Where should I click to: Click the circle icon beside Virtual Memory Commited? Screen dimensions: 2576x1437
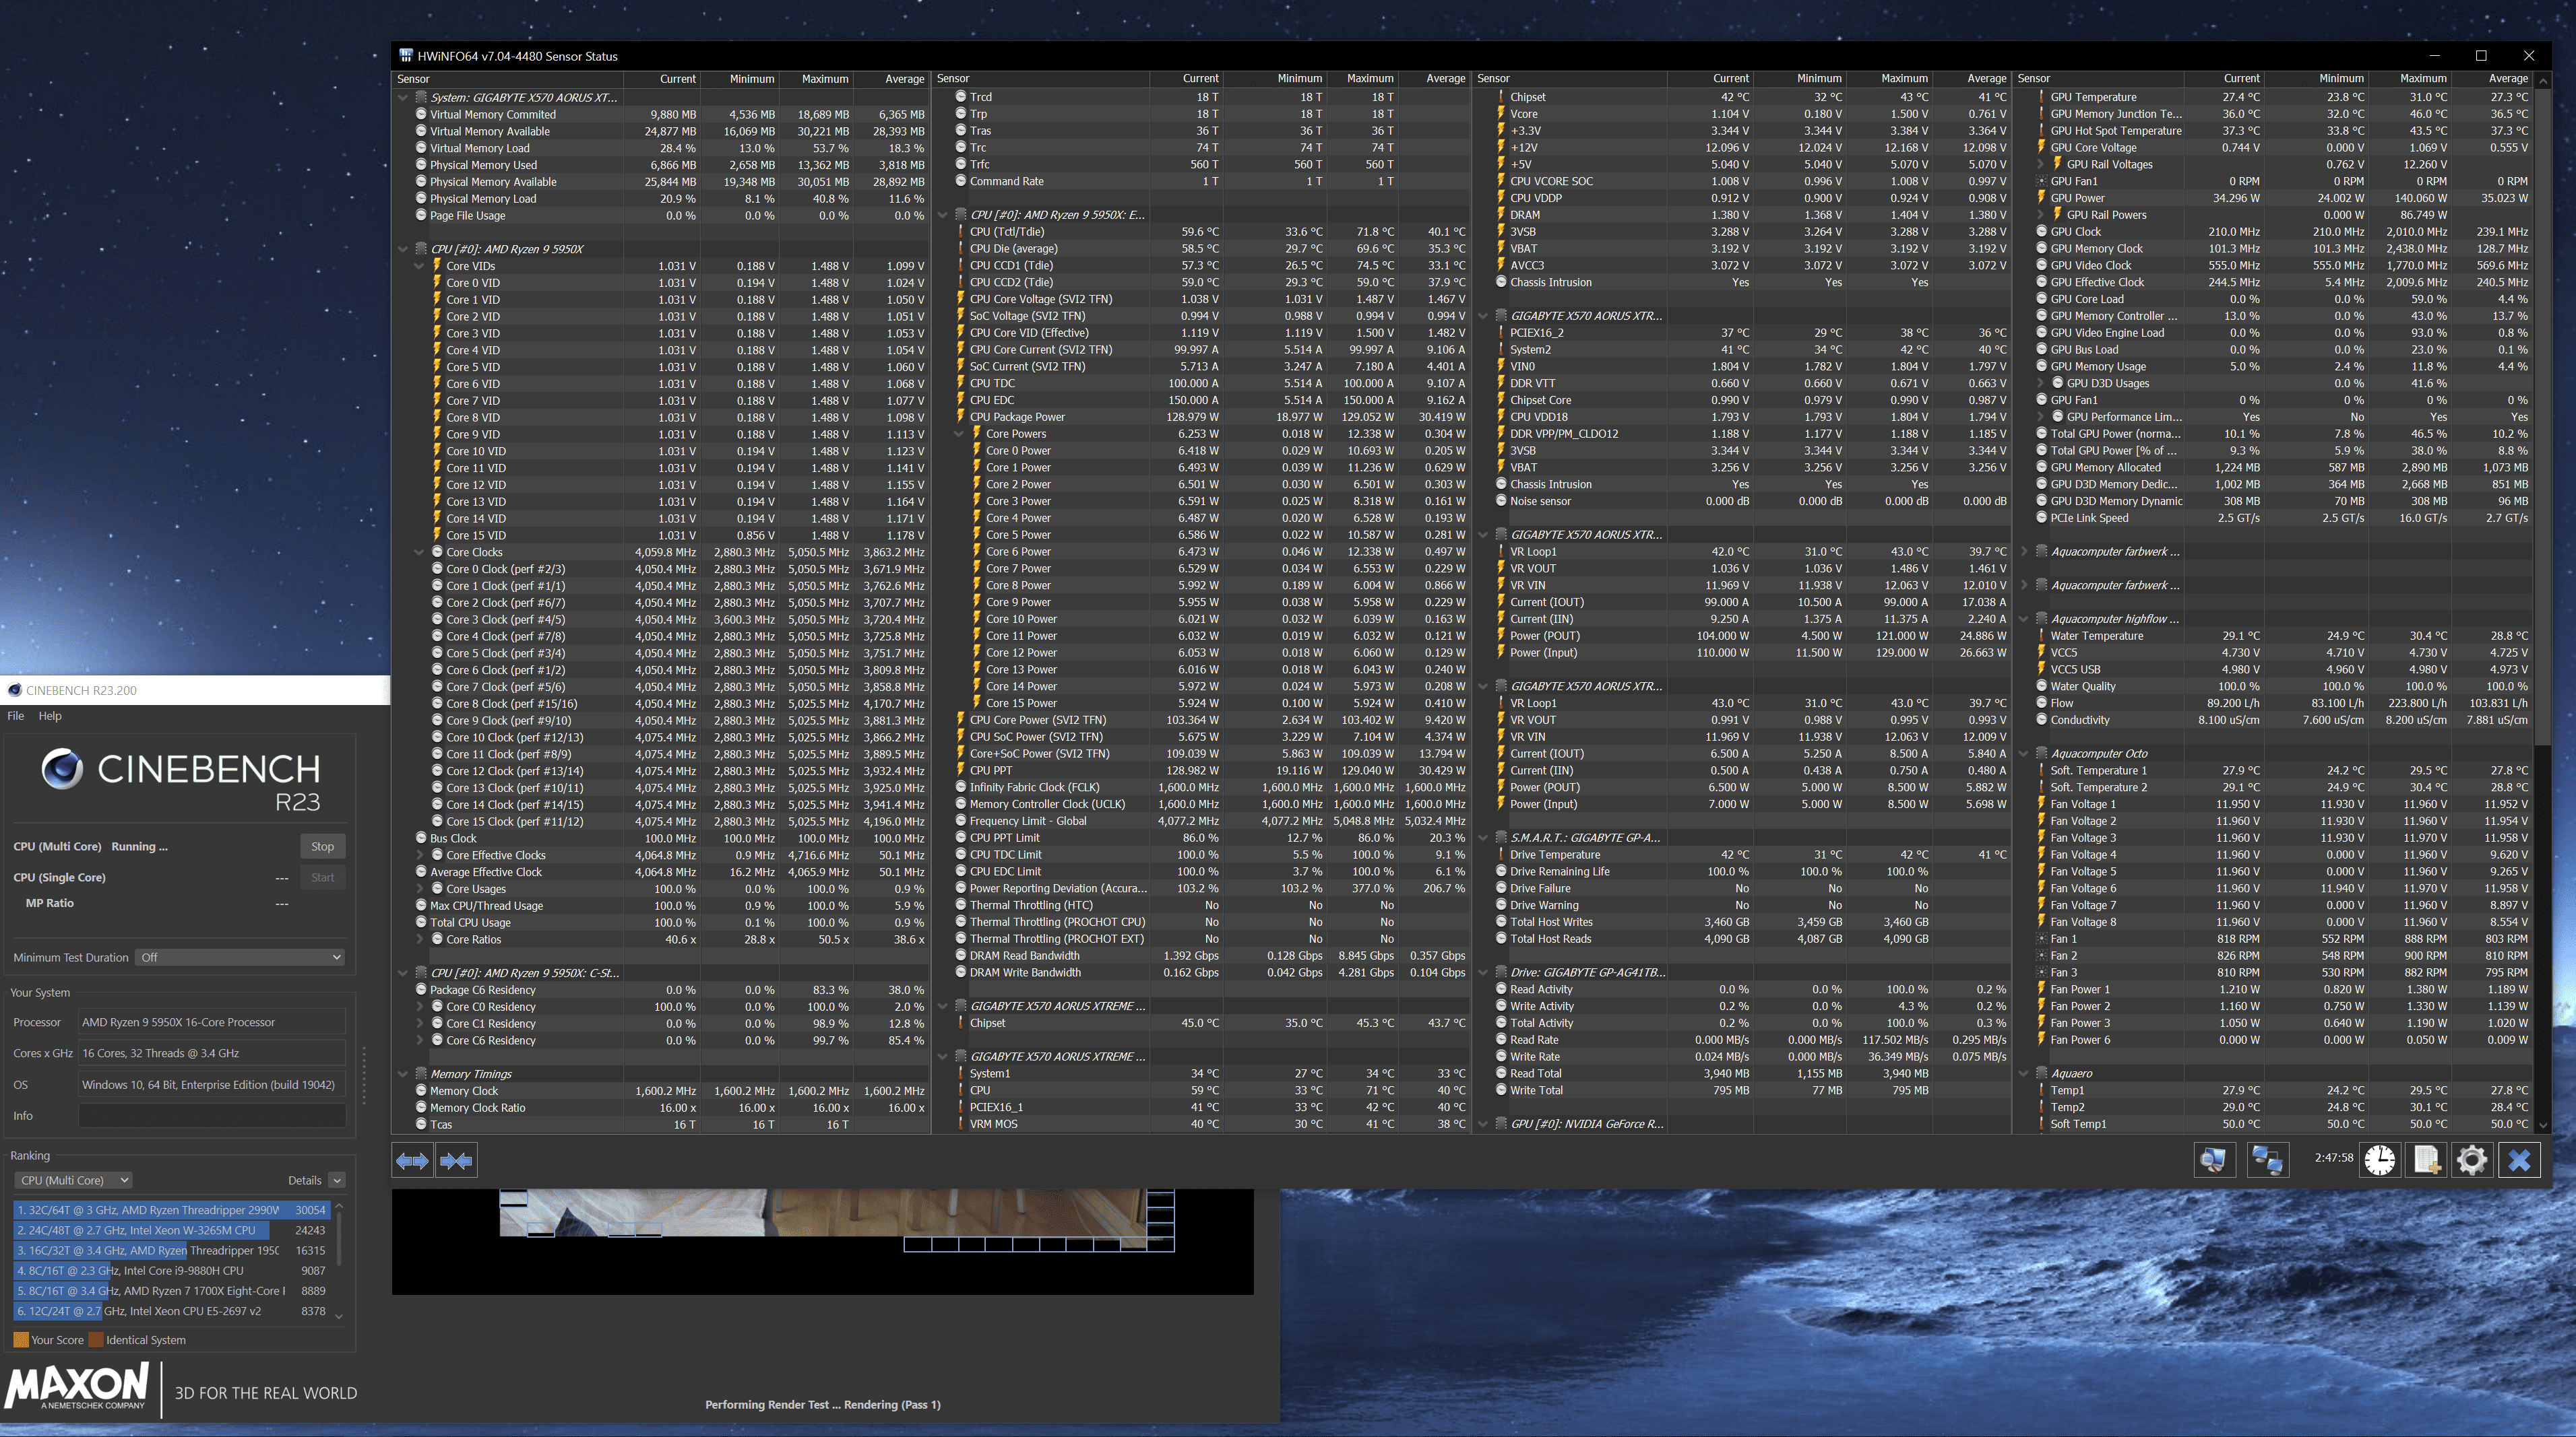[421, 114]
